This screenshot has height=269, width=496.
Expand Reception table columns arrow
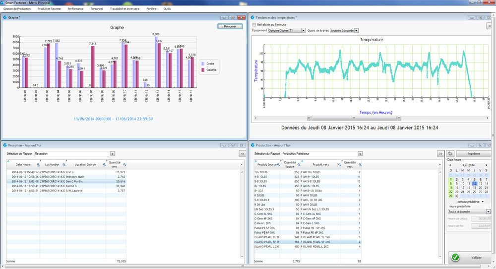(x=242, y=164)
